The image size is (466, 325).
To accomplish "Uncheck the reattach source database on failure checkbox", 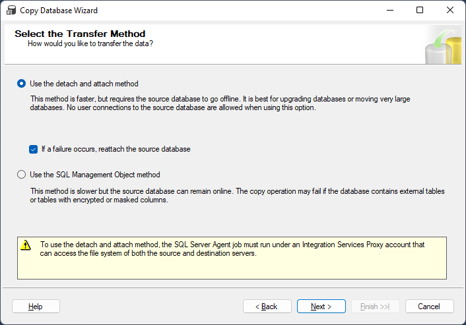I will (33, 149).
